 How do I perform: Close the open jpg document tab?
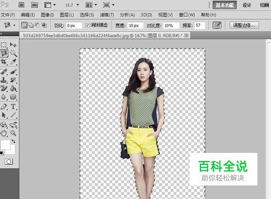tap(186, 35)
